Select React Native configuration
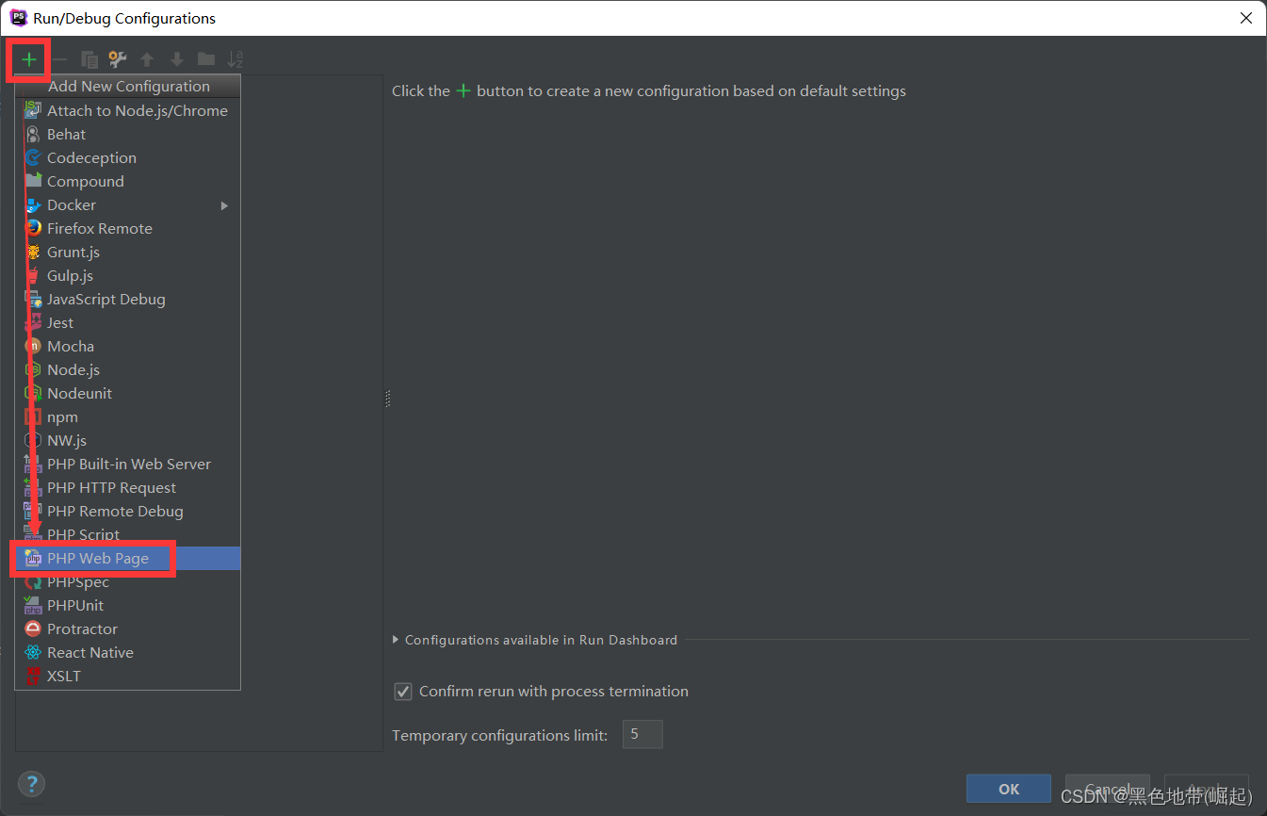This screenshot has width=1267, height=816. coord(128,652)
